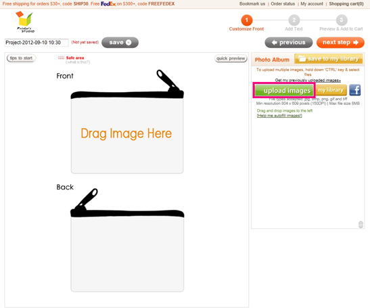Click the Facebook import icon
Viewport: 370px width, 308px height.
354,90
